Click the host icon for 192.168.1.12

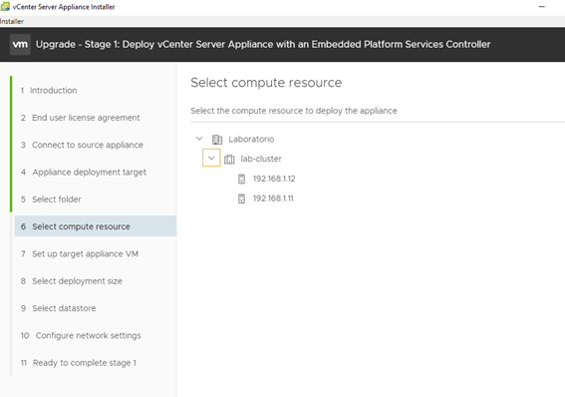[x=241, y=179]
